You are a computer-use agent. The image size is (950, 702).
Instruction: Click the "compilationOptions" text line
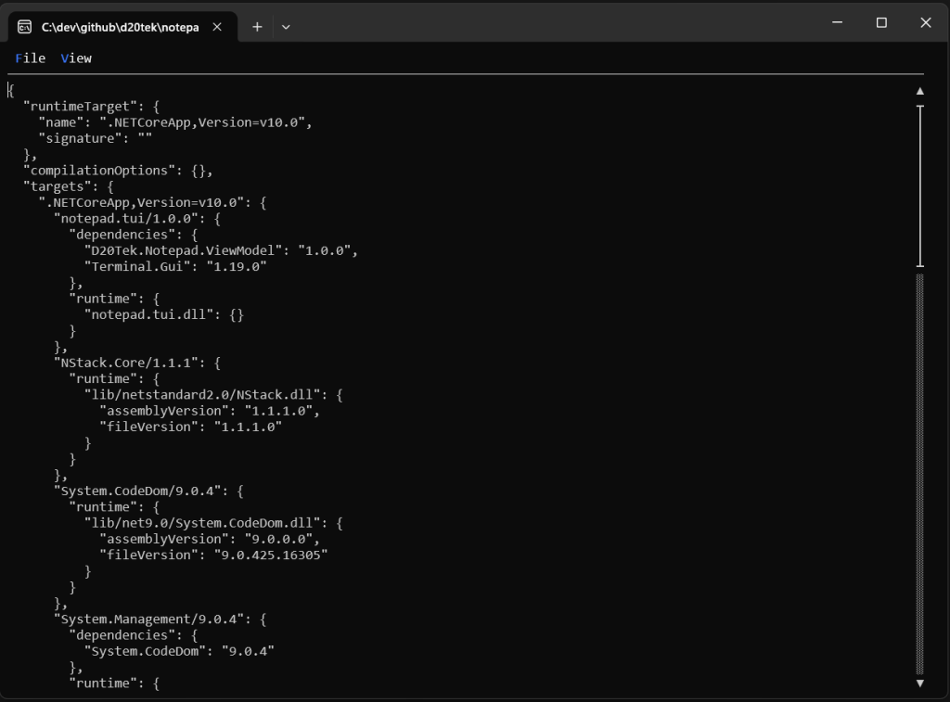pyautogui.click(x=118, y=171)
